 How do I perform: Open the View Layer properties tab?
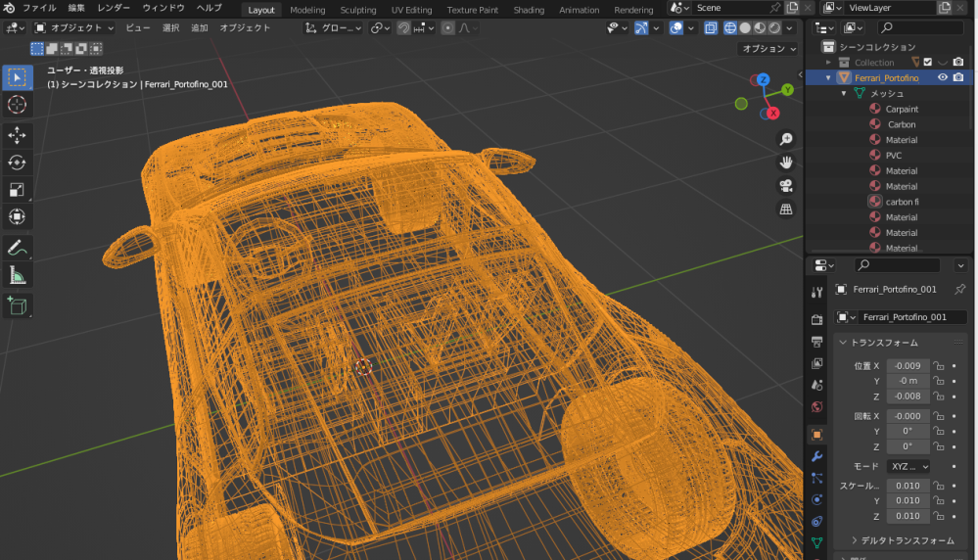(816, 363)
